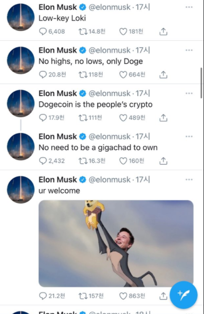The height and width of the screenshot is (314, 204).
Task: Like the 'ur welcome' tweet
Action: coord(123,296)
